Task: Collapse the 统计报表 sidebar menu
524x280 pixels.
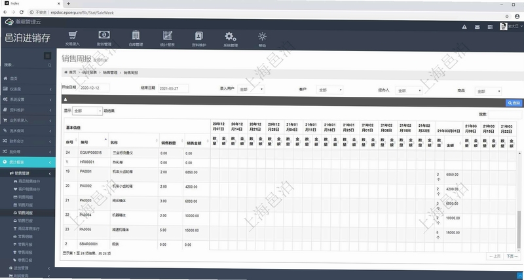Action: (28, 162)
